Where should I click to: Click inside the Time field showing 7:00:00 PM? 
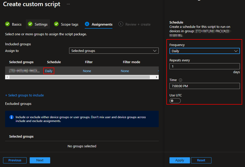click(x=204, y=86)
